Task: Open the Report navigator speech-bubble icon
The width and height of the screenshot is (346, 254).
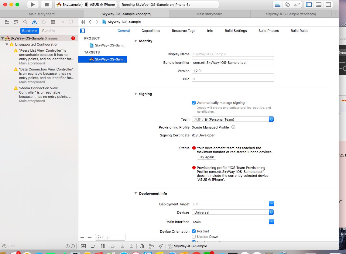Action: (70, 22)
